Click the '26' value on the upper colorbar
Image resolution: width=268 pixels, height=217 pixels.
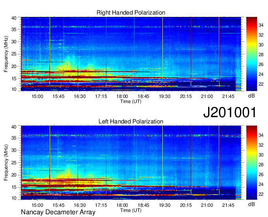(x=261, y=64)
